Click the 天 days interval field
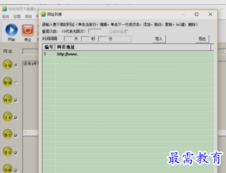Screen dimensions: 226x173 tap(68, 39)
